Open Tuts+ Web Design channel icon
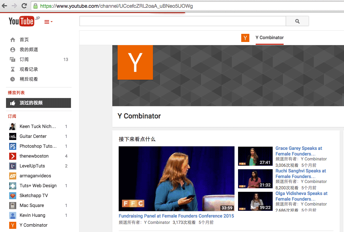This screenshot has width=344, height=232. tap(13, 186)
